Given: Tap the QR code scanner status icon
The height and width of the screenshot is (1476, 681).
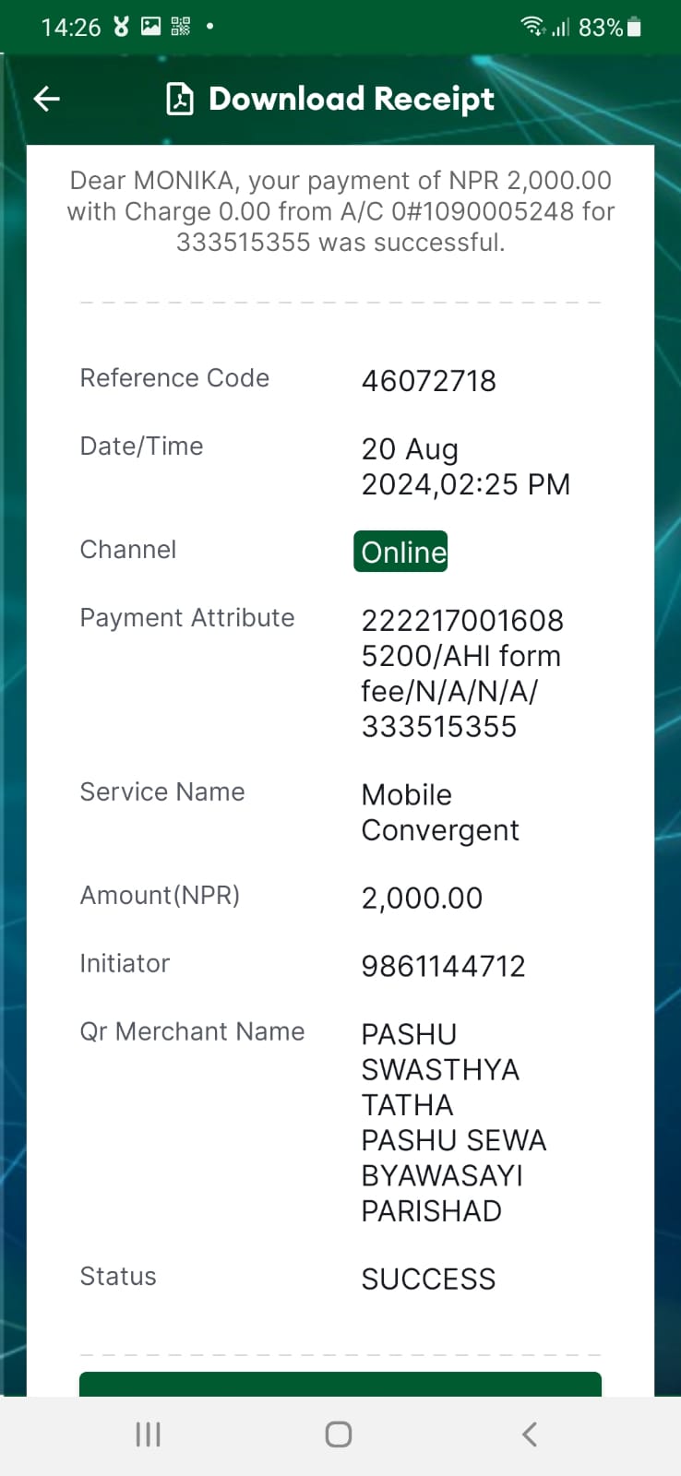Looking at the screenshot, I should coord(181,27).
